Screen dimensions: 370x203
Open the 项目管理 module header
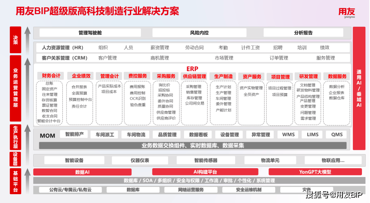click(x=280, y=77)
